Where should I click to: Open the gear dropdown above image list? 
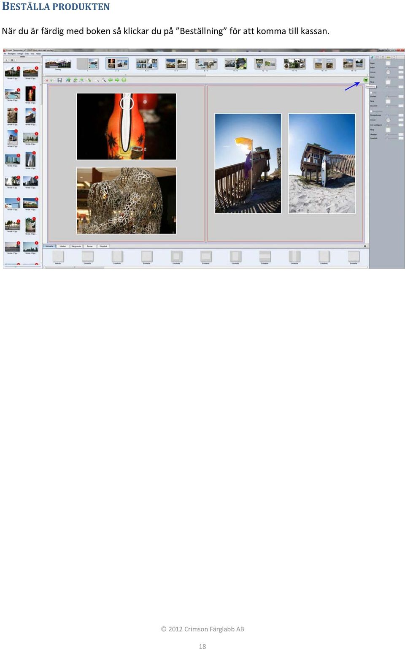point(13,60)
